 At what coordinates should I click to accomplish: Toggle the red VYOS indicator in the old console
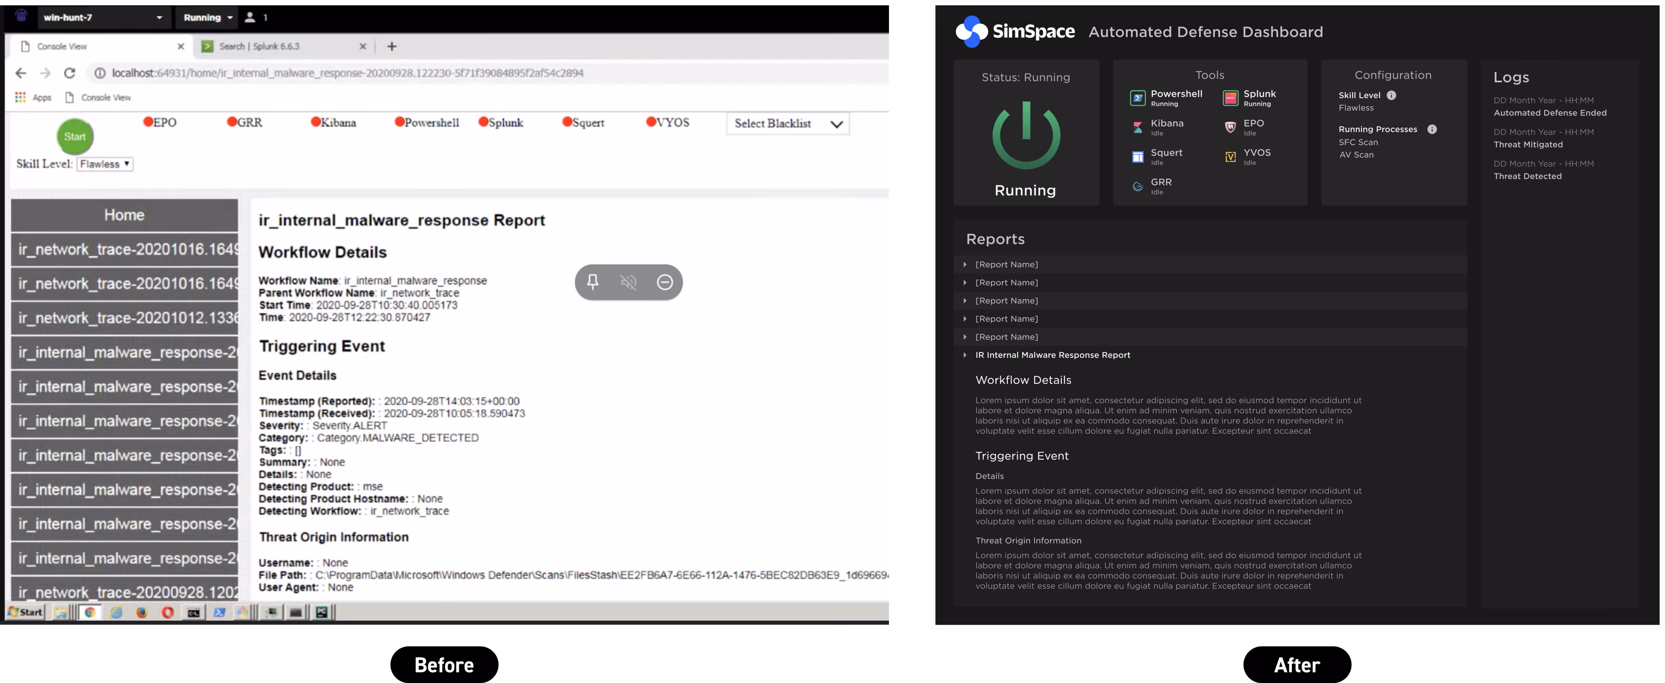[x=652, y=122]
